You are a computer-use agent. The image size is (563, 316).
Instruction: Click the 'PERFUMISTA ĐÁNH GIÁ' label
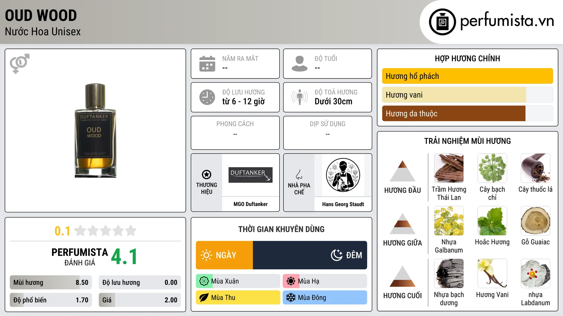pos(80,257)
